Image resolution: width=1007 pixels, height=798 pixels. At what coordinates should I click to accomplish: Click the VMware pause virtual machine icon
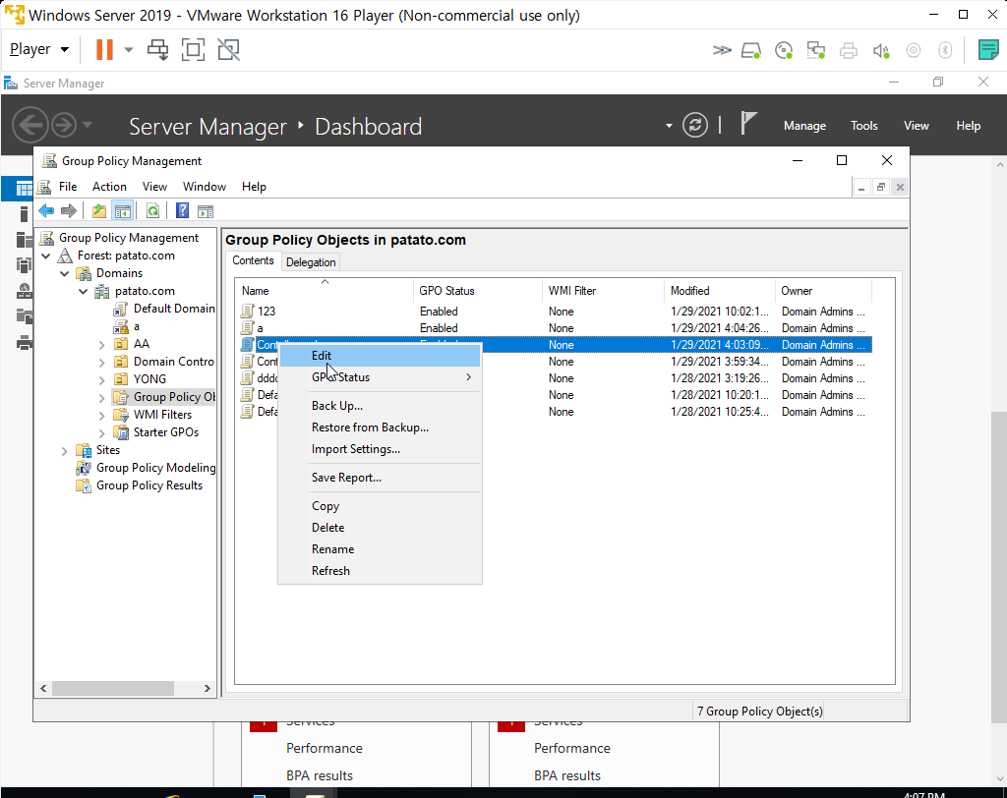(x=104, y=49)
